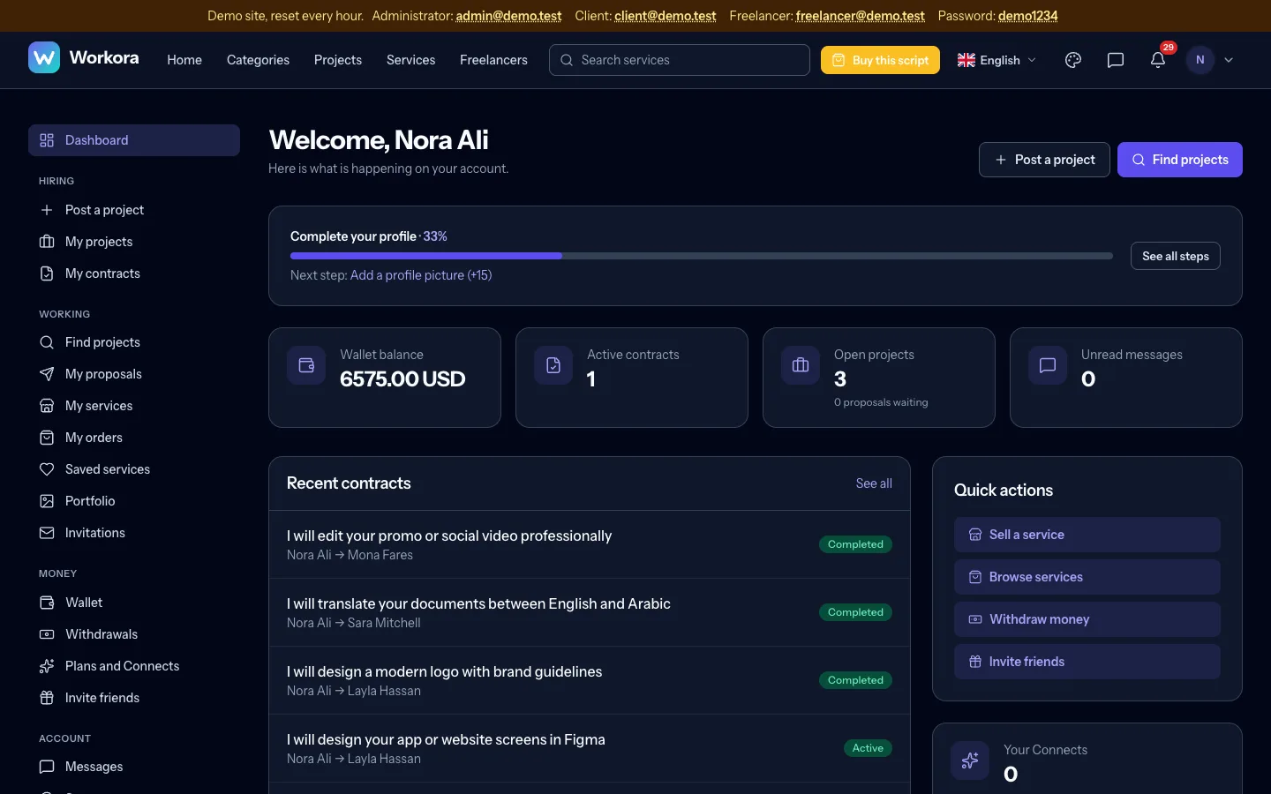This screenshot has height=794, width=1271.
Task: Go to Find projects in sidebar
Action: click(134, 342)
